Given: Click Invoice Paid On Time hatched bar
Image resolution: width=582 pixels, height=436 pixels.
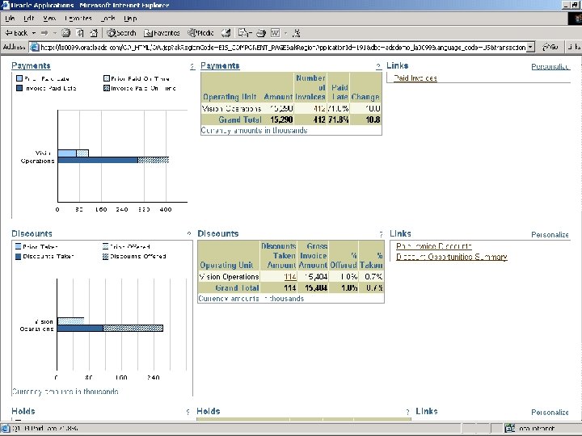Looking at the screenshot, I should point(154,160).
